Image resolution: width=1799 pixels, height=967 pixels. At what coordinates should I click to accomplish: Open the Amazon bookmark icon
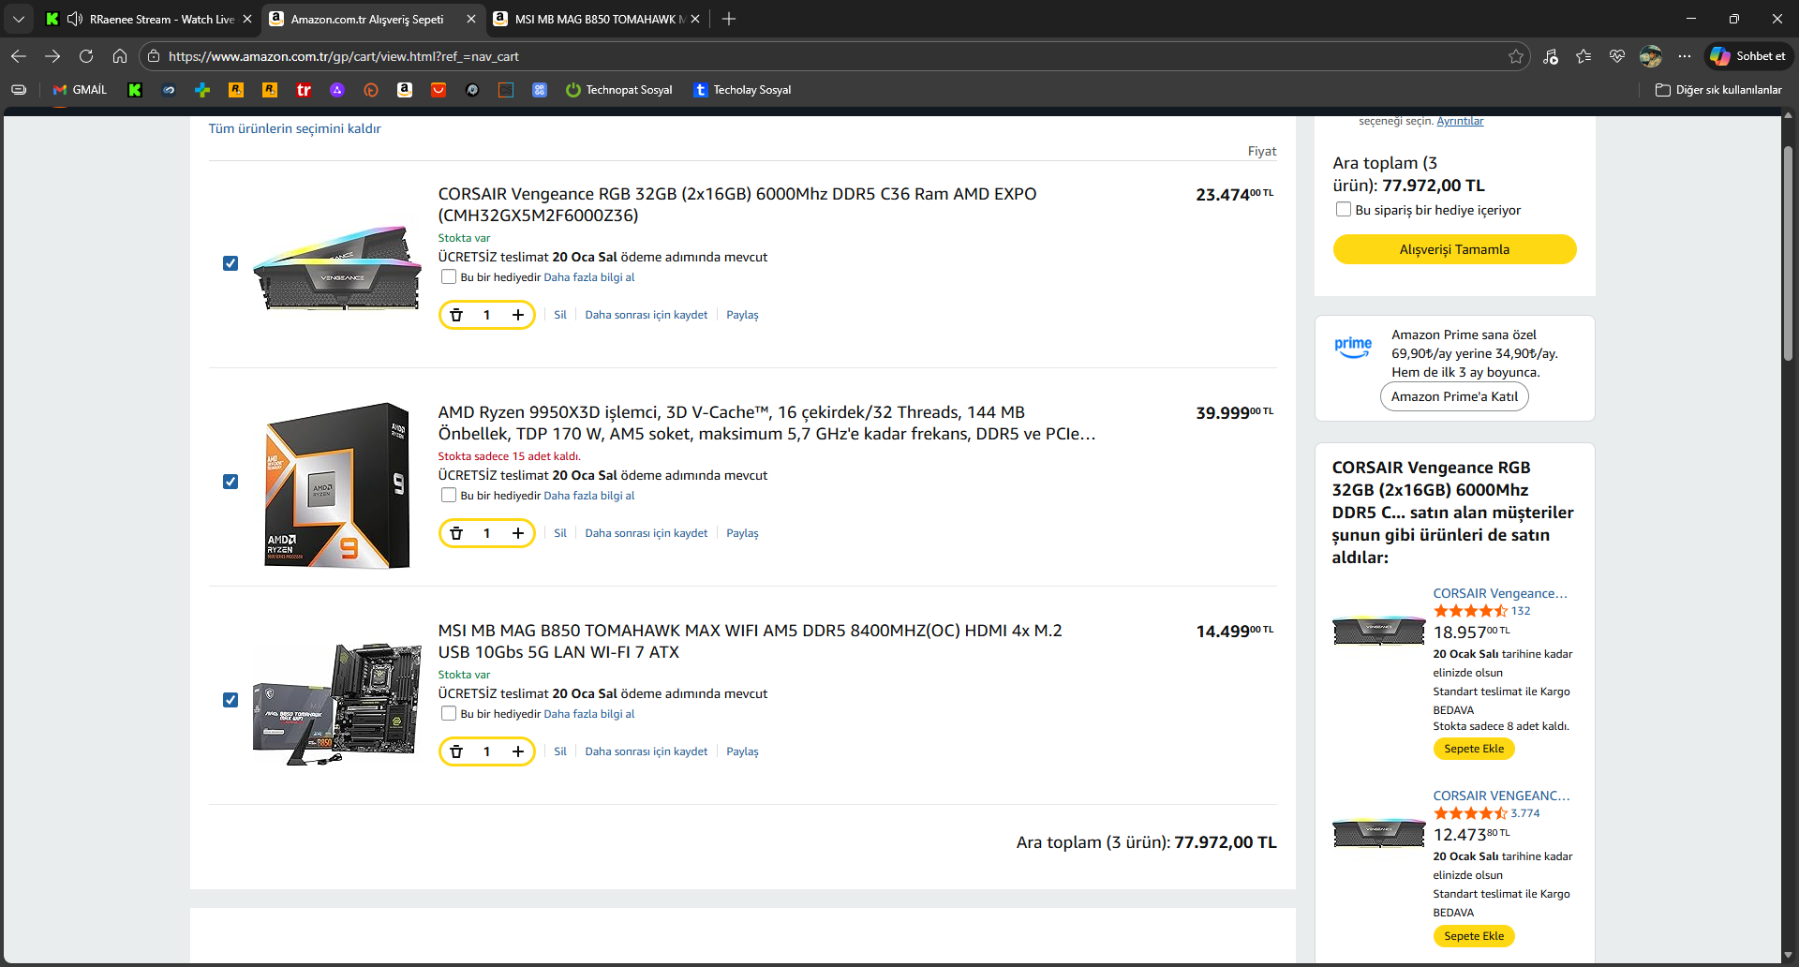coord(405,90)
